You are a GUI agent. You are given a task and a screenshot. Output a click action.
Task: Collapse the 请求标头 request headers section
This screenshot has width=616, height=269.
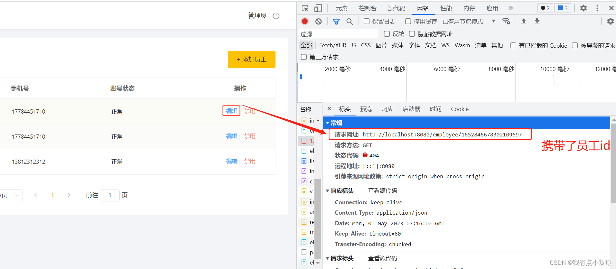click(328, 258)
